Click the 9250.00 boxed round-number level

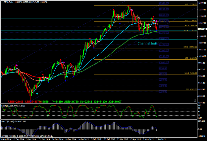(x=163, y=80)
